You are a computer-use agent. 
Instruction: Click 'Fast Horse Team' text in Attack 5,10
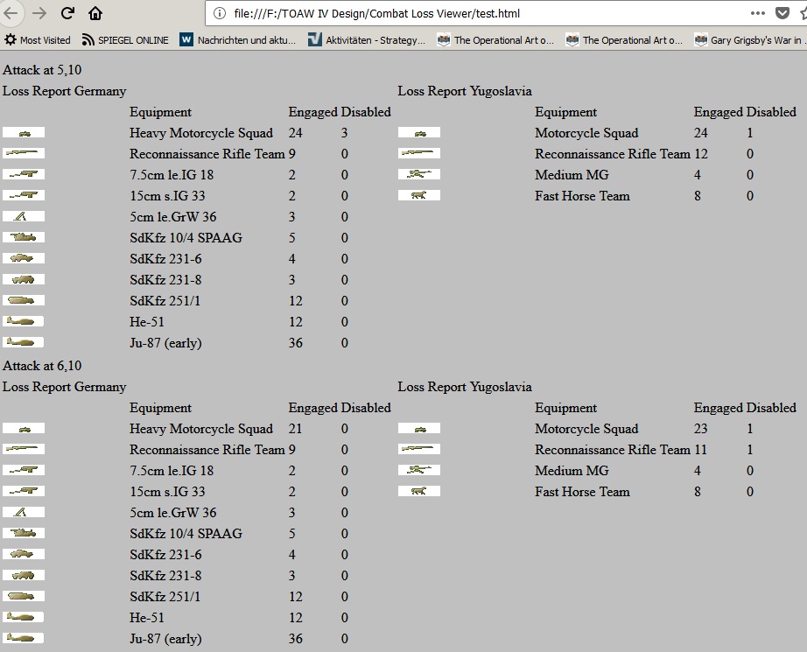pyautogui.click(x=582, y=196)
